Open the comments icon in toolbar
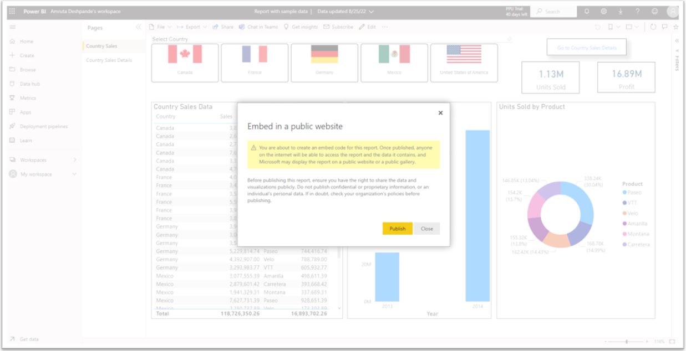Screen dimensions: 686x351 664,27
